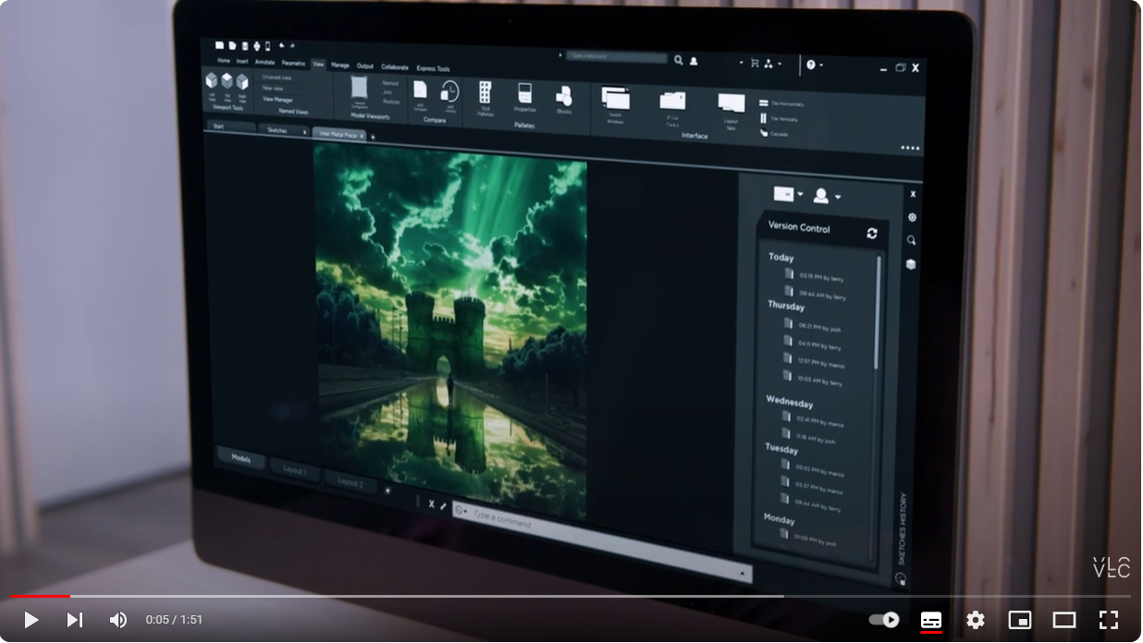Viewport: 1143px width, 643px height.
Task: Close the command line with X icon
Action: point(431,503)
